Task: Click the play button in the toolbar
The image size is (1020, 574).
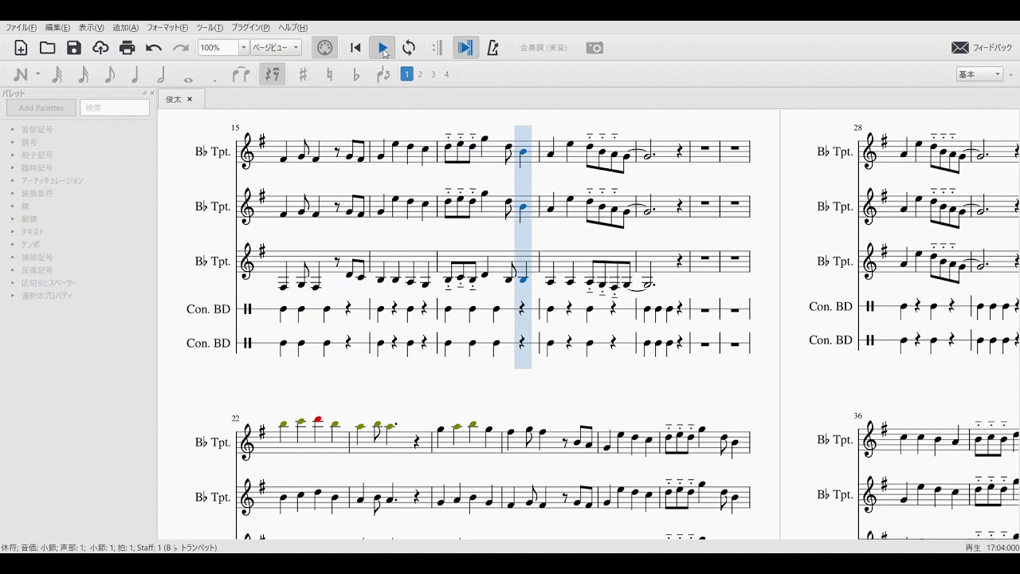Action: 382,48
